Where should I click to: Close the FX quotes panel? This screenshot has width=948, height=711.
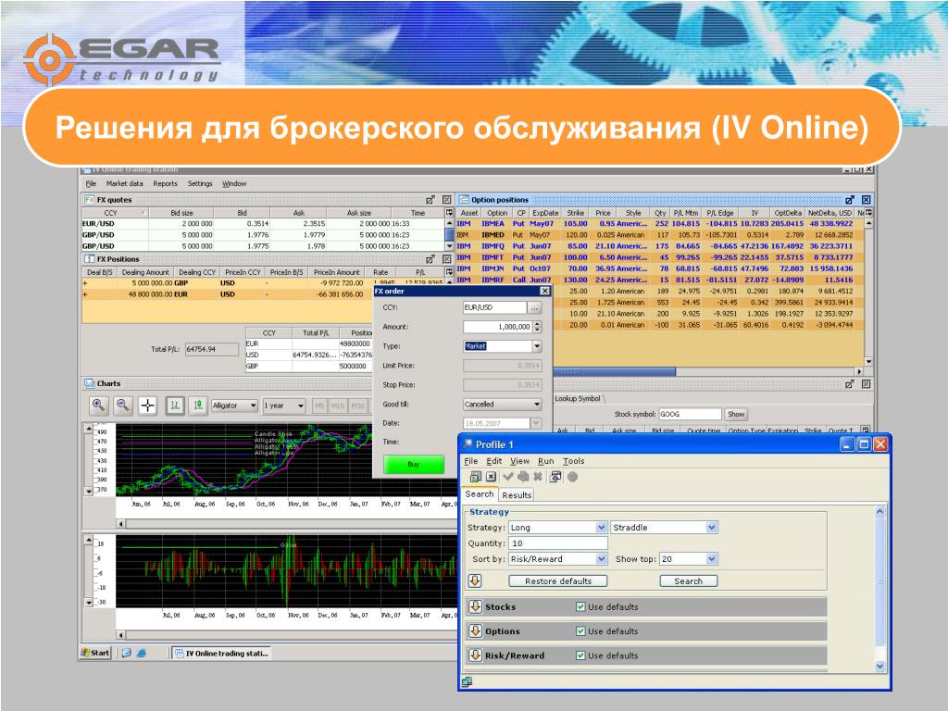446,200
